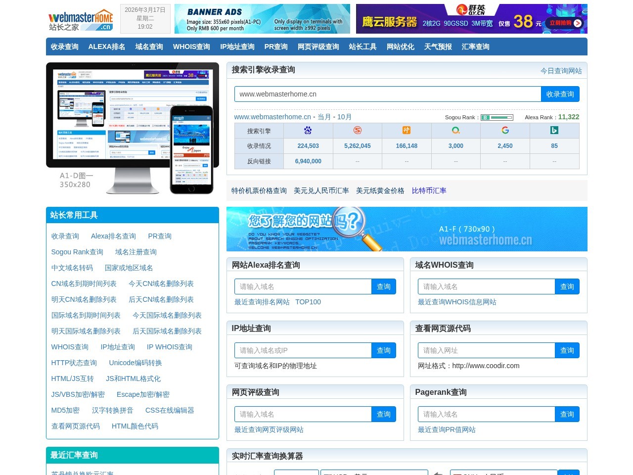Click the domain input showing www.webmasterhome.cn
Image resolution: width=633 pixels, height=475 pixels.
pyautogui.click(x=388, y=94)
